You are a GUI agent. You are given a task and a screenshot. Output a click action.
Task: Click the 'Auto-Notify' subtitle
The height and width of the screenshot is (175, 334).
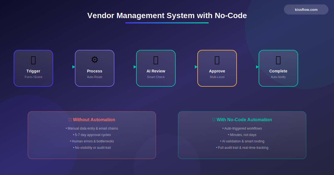pos(278,77)
